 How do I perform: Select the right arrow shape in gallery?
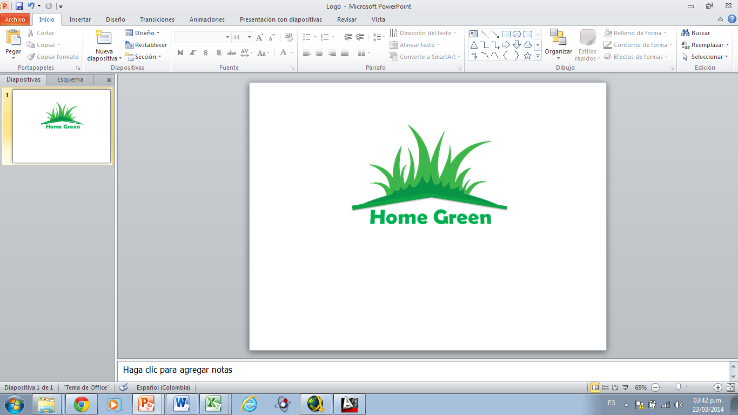506,44
